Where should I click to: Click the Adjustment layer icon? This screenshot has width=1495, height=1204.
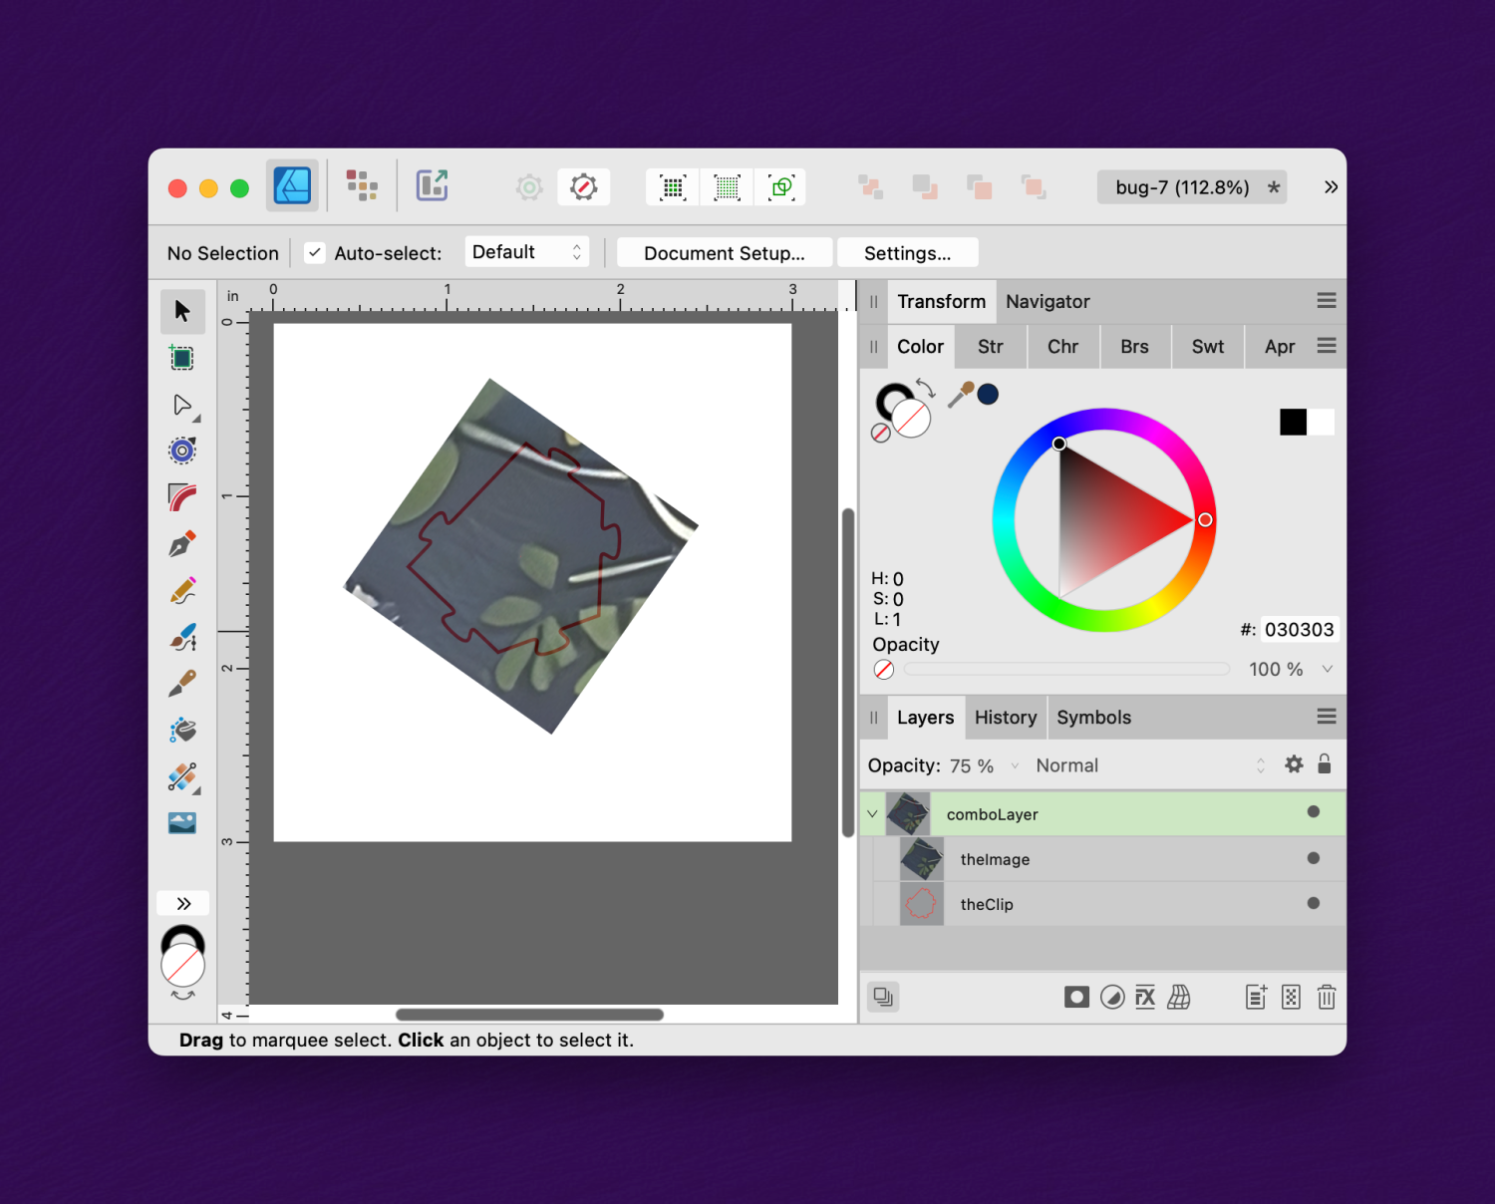1112,998
